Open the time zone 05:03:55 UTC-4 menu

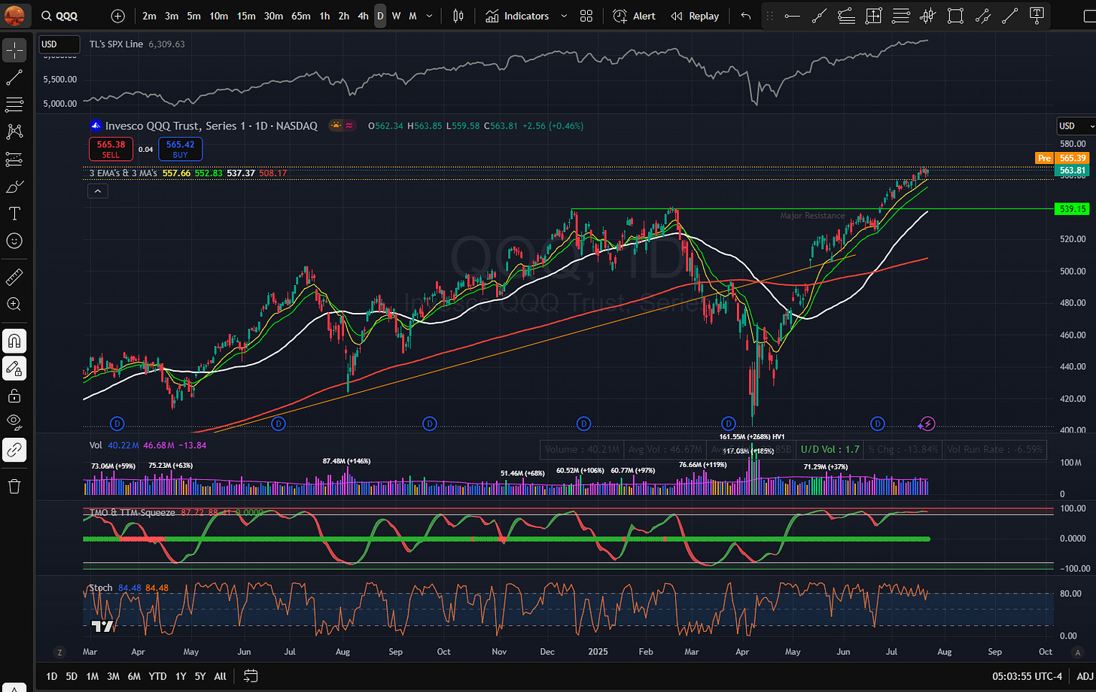point(1027,676)
